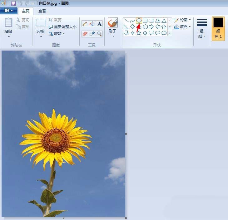228x220 pixels.
Task: Choose the Down arrow shape
Action: (x=126, y=33)
